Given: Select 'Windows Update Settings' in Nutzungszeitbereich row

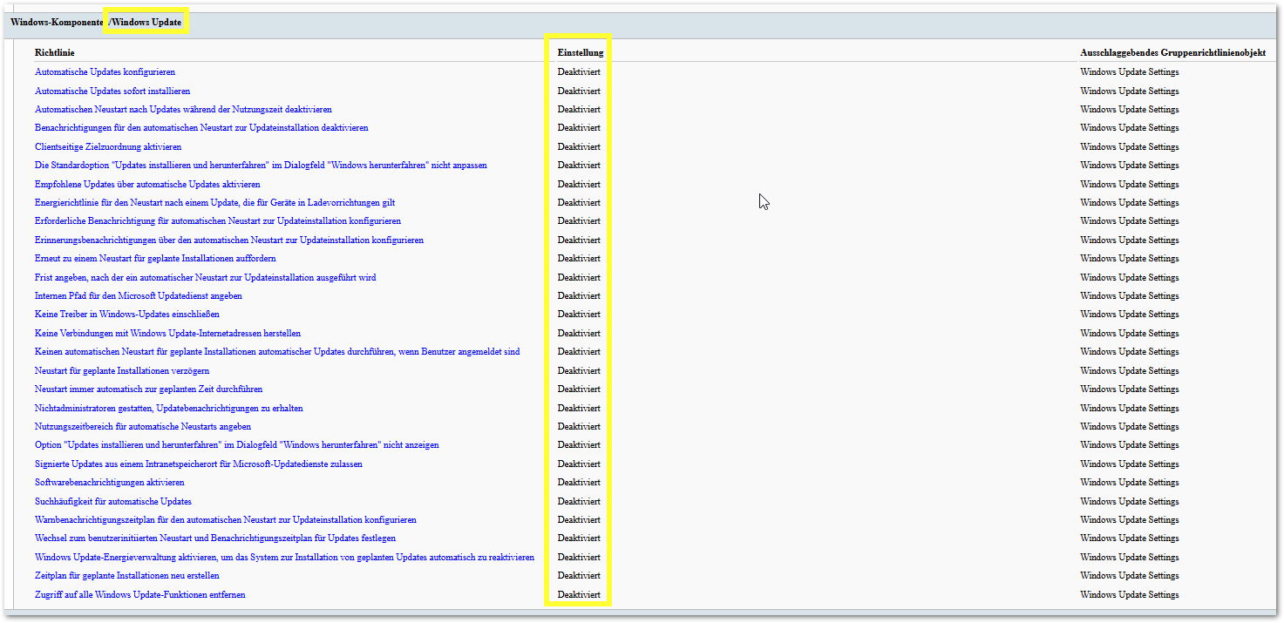Looking at the screenshot, I should tap(1130, 427).
